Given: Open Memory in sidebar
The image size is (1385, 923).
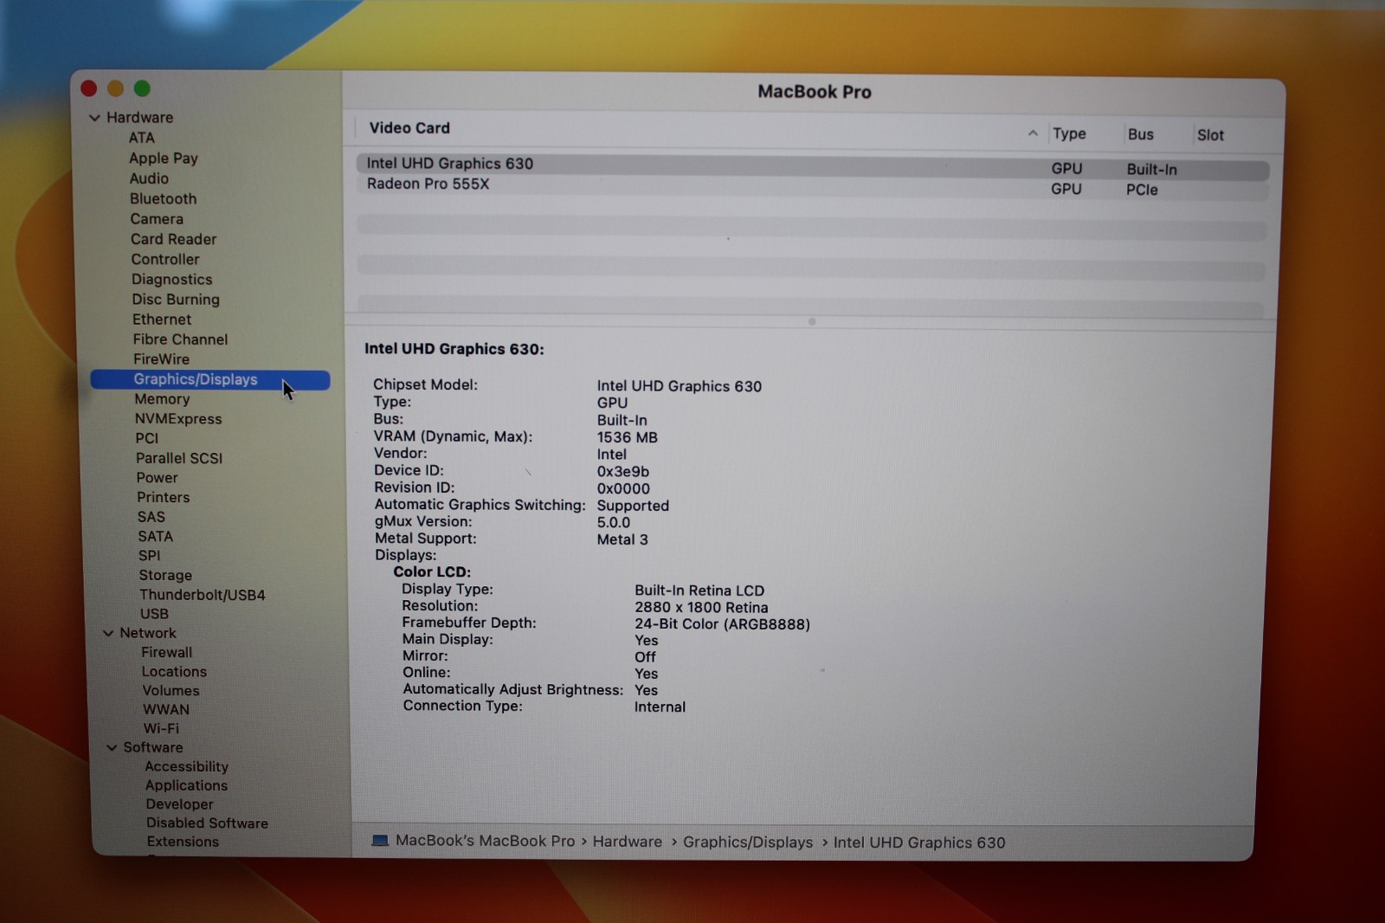Looking at the screenshot, I should [162, 399].
